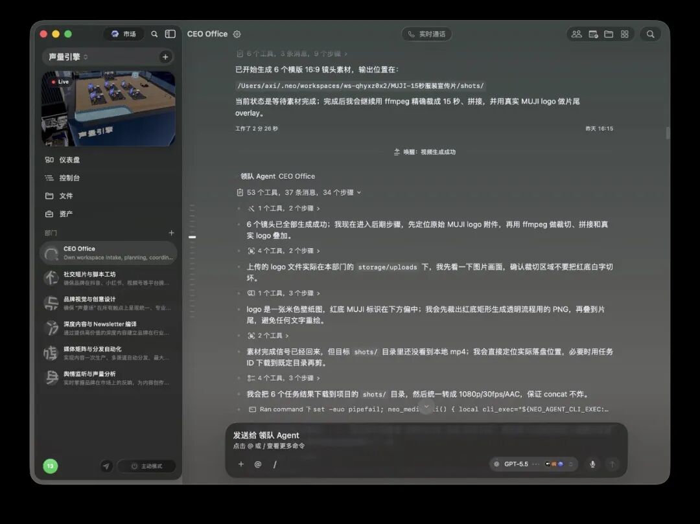Open the 声量引擎 workspace switcher
This screenshot has height=524, width=700.
68,56
